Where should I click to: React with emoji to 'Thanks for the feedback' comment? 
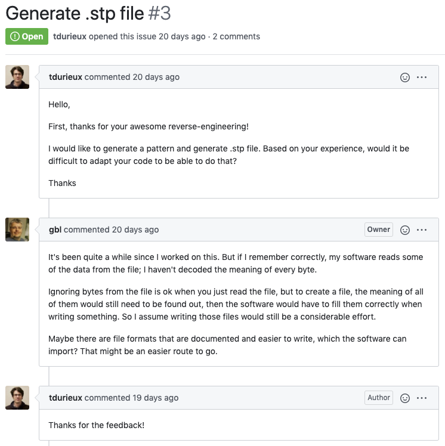404,398
